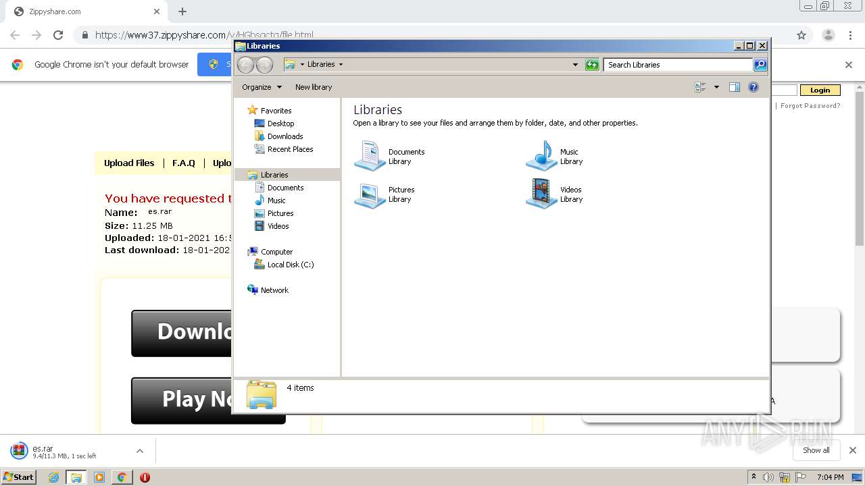Select Recent Places under Favorites

coord(290,149)
